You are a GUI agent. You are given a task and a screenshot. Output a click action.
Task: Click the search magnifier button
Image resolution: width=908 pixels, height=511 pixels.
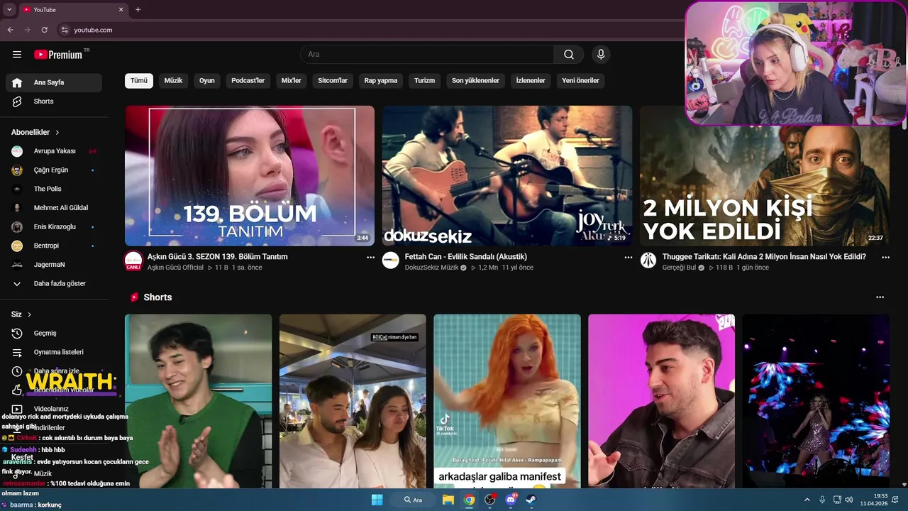pos(569,55)
